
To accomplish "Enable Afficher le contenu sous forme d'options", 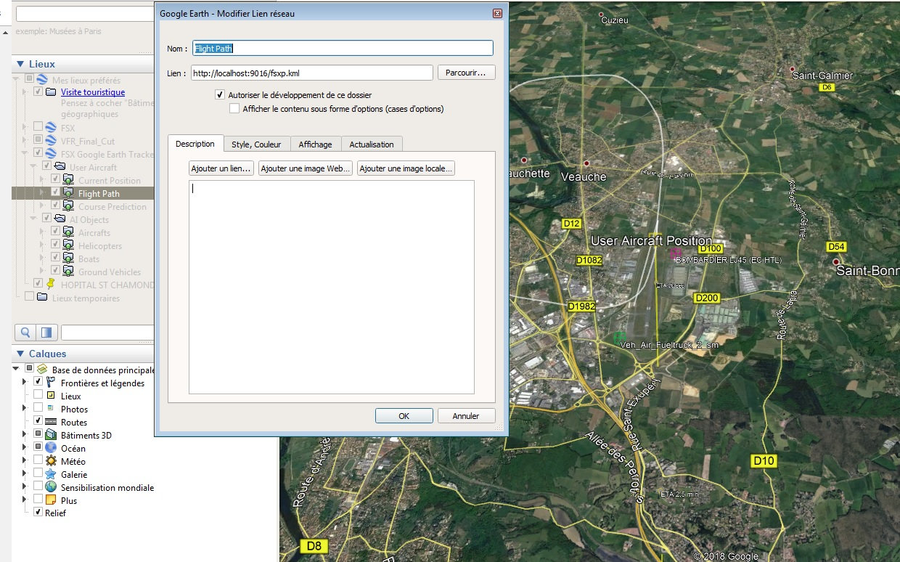I will (234, 109).
